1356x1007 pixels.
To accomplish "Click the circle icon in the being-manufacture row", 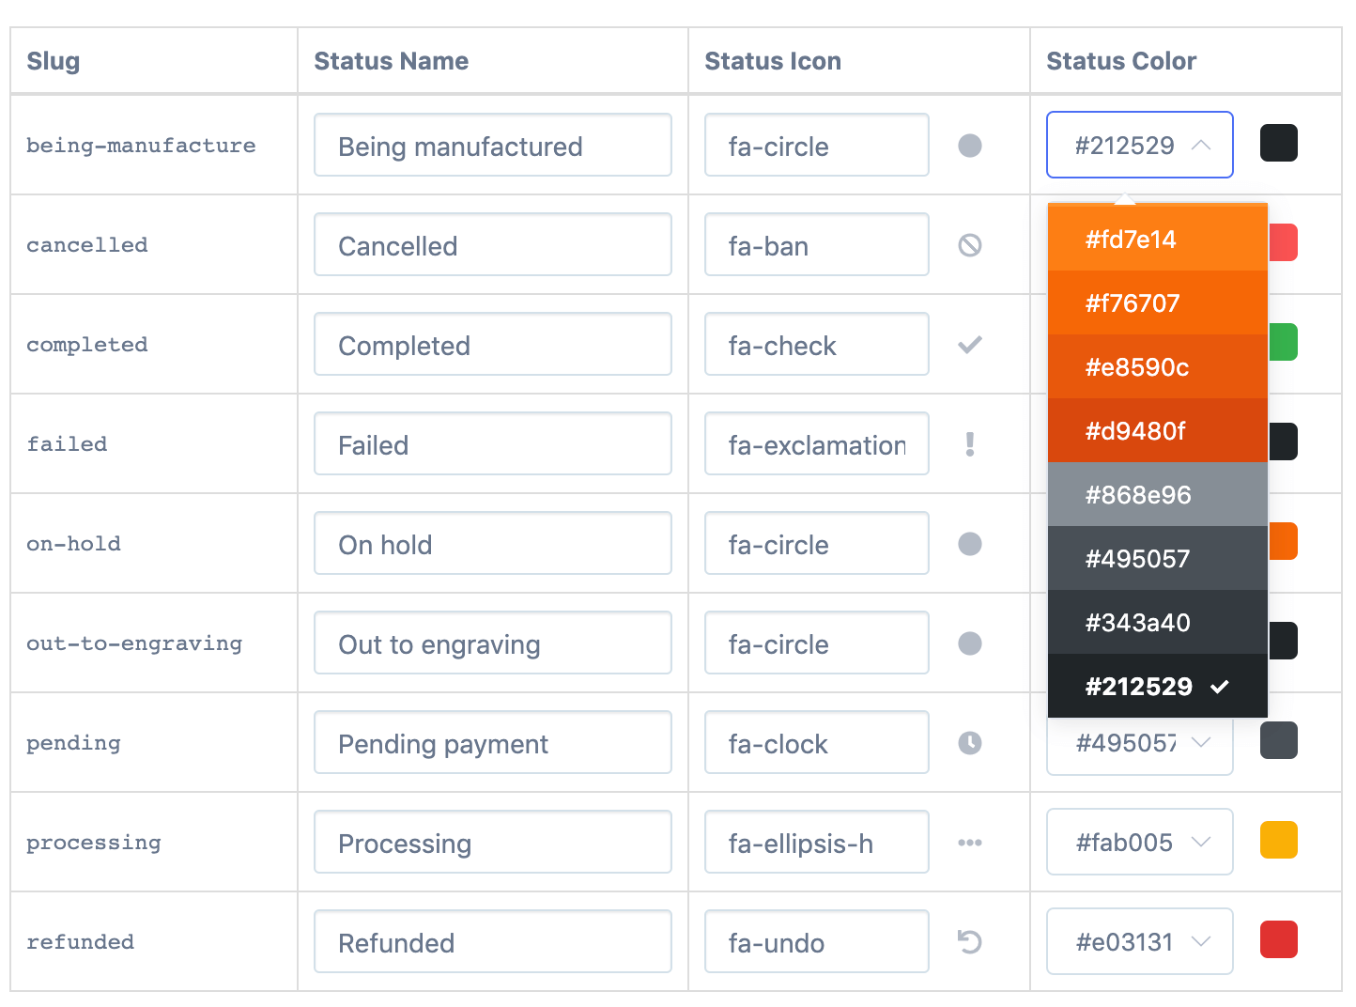I will (969, 146).
